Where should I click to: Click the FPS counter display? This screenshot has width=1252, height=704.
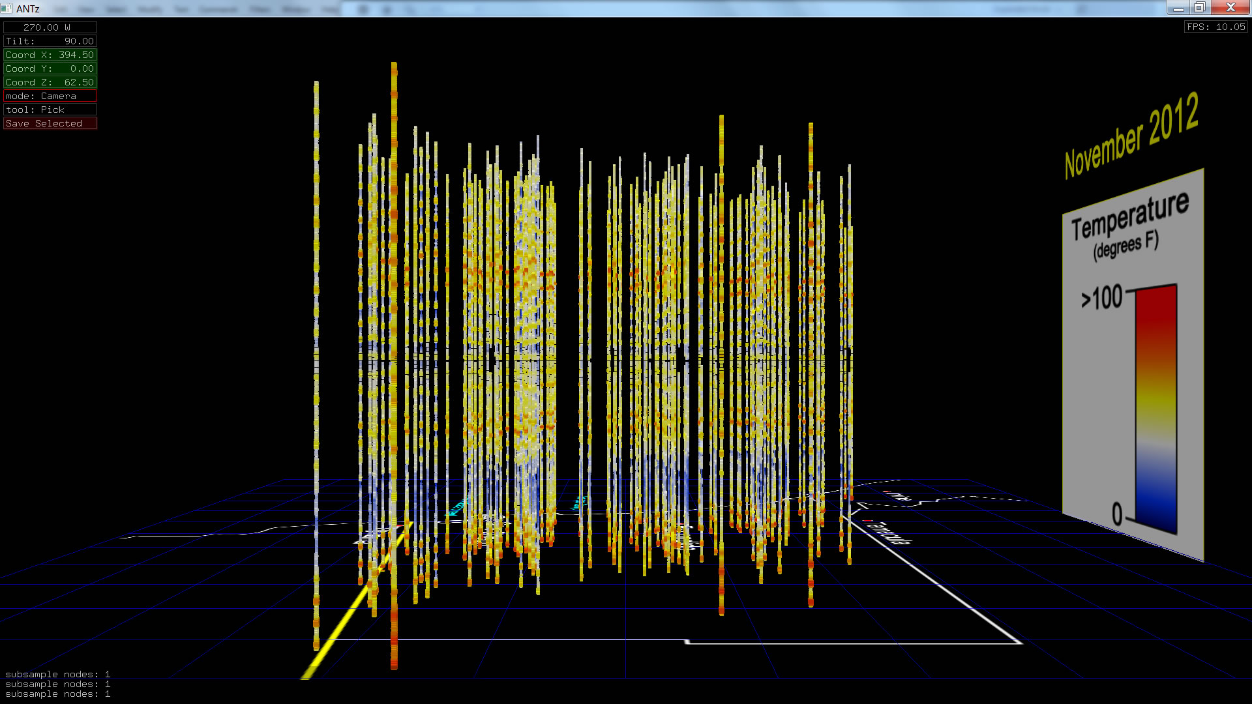tap(1215, 27)
